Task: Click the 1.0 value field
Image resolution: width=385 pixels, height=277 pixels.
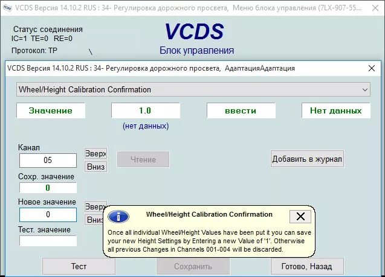Action: (x=145, y=110)
